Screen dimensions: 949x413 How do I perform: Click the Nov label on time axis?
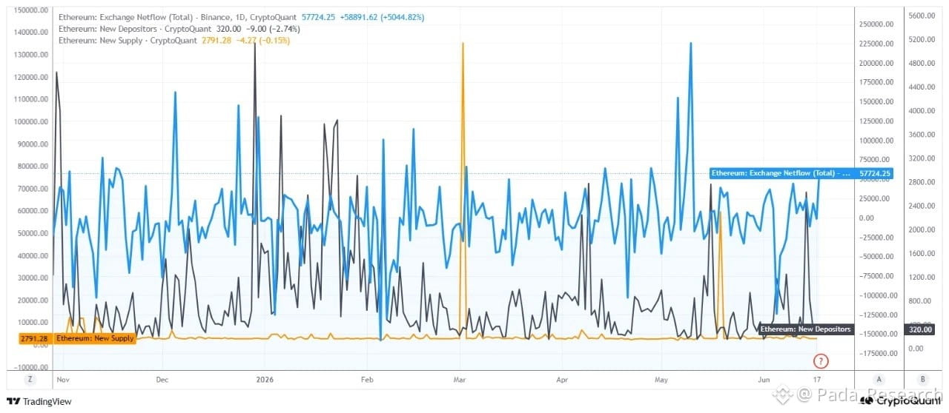click(62, 380)
